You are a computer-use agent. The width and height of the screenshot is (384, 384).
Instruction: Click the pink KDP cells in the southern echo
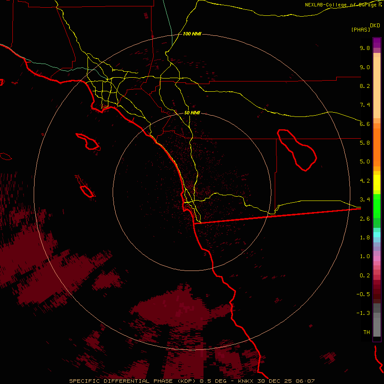point(184,308)
